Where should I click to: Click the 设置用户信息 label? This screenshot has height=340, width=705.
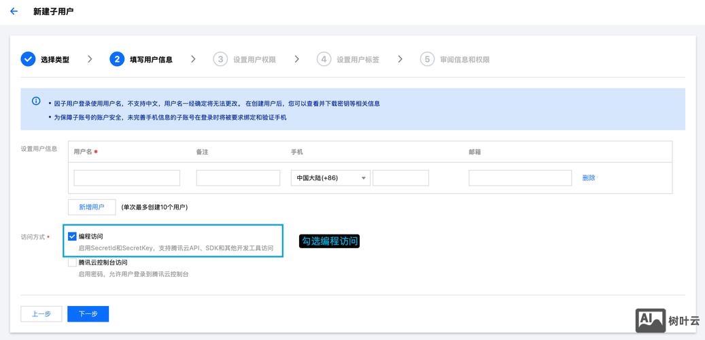click(x=39, y=149)
